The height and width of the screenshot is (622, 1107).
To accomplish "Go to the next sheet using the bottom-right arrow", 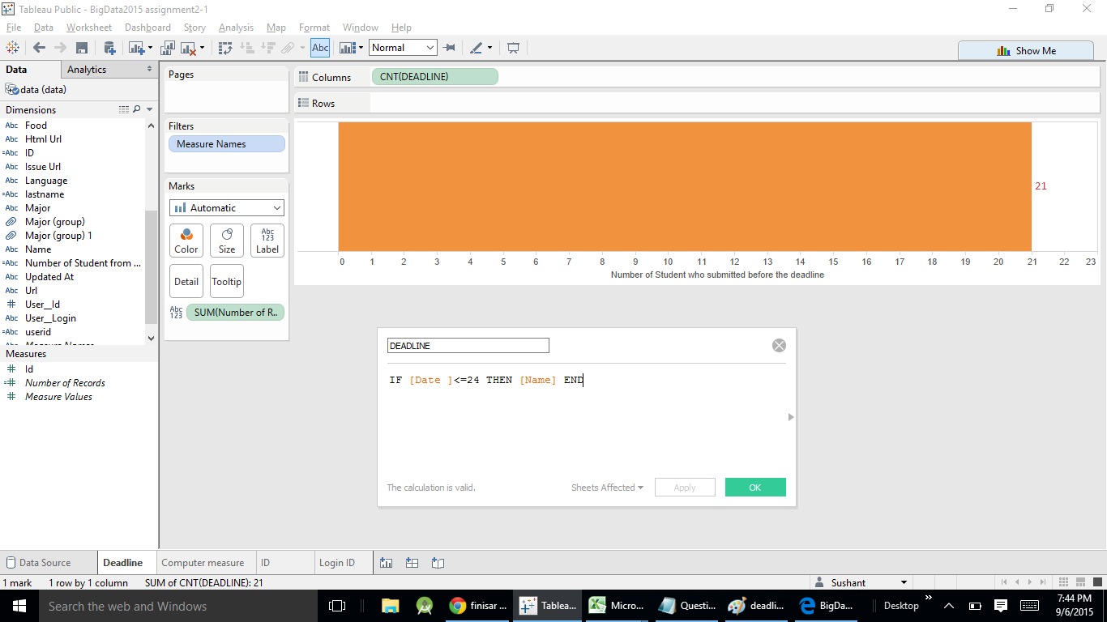I will click(1032, 582).
